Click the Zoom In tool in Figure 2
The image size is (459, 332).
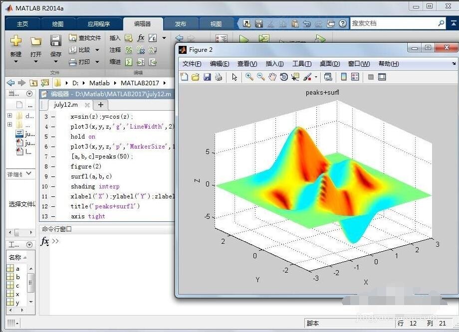pyautogui.click(x=249, y=77)
